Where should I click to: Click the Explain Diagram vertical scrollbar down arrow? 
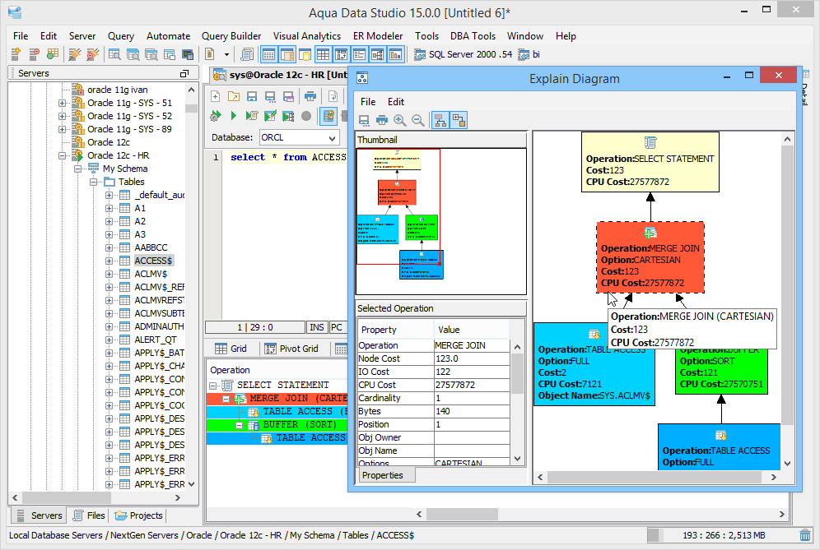(787, 464)
